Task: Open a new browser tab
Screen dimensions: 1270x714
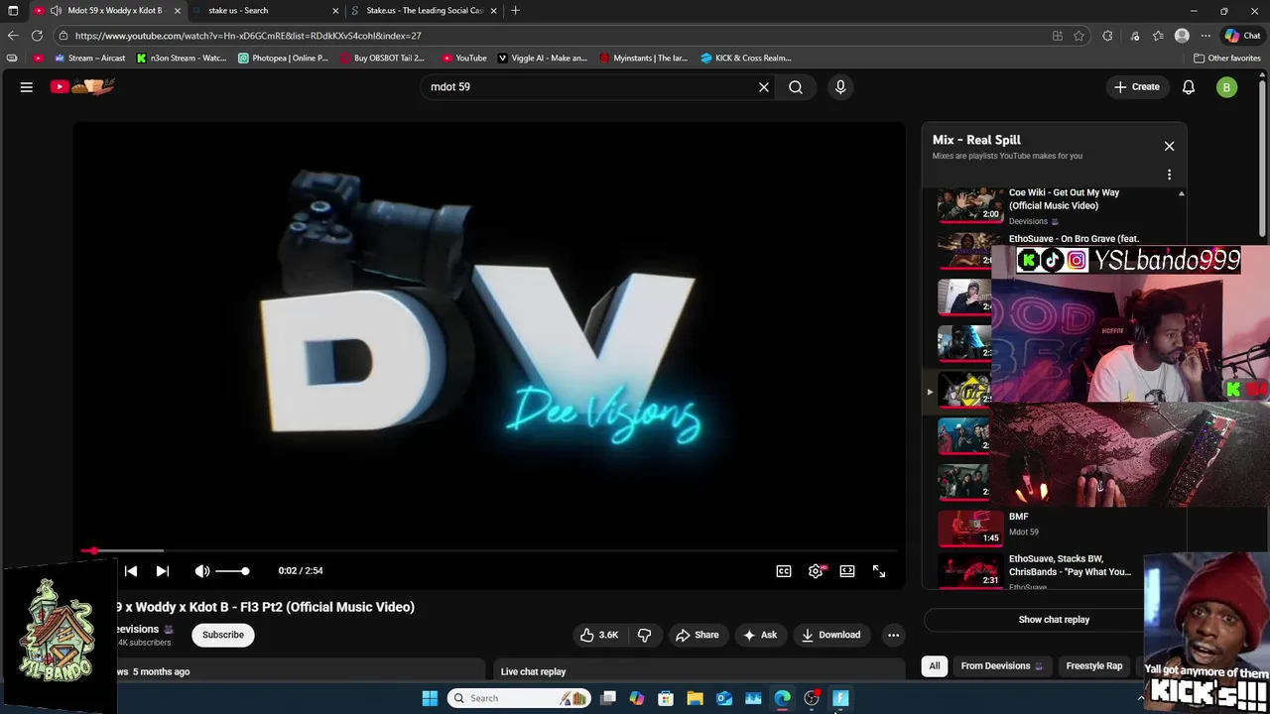Action: (x=515, y=11)
